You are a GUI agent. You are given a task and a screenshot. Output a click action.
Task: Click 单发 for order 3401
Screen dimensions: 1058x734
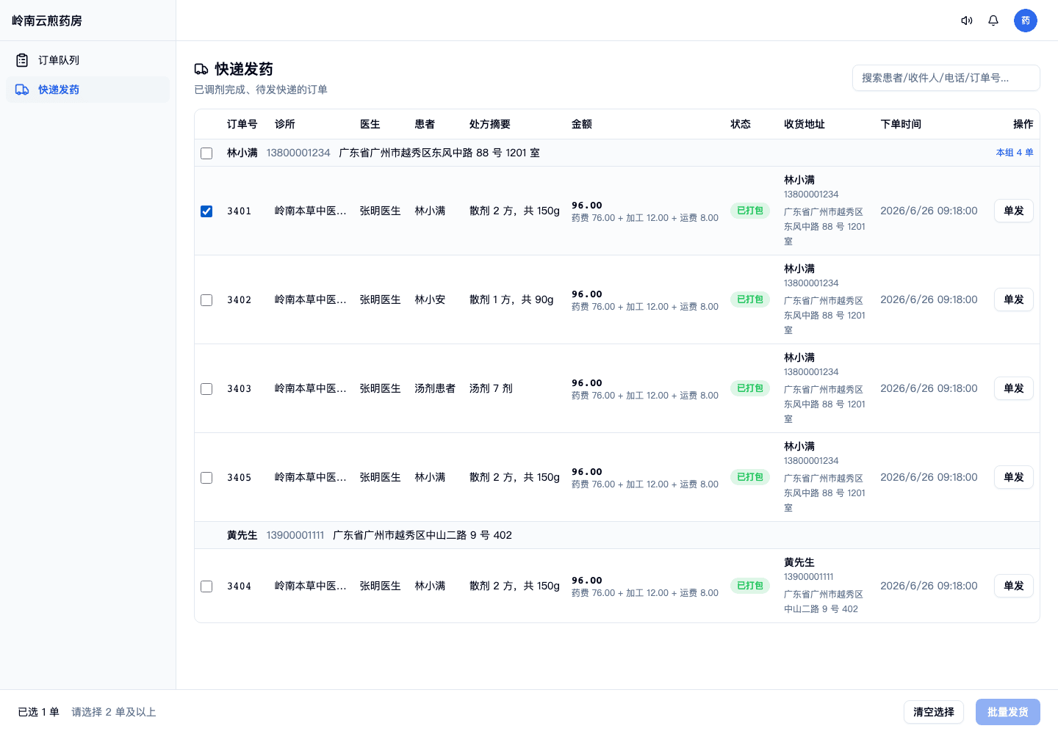1014,211
